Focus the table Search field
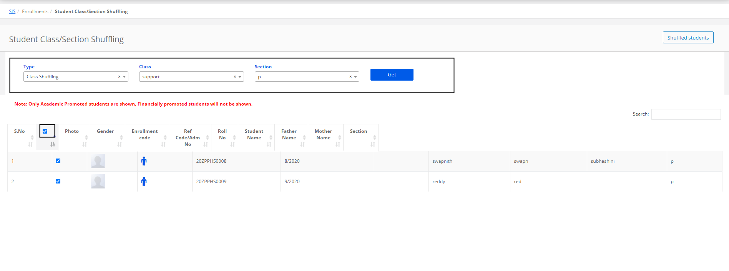The image size is (729, 271). pyautogui.click(x=686, y=114)
